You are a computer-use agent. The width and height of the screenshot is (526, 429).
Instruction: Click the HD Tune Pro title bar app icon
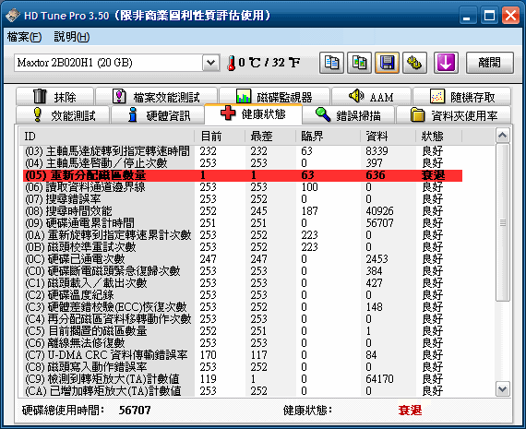click(x=13, y=16)
